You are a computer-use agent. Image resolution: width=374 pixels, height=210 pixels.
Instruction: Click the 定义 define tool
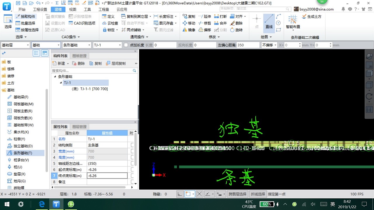pyautogui.click(x=108, y=16)
